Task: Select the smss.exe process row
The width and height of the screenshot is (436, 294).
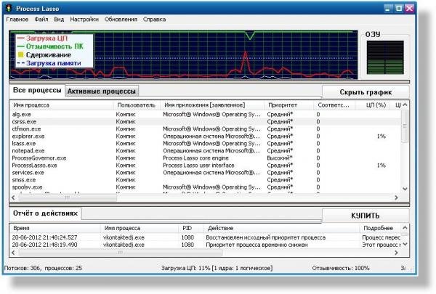Action: (205, 180)
